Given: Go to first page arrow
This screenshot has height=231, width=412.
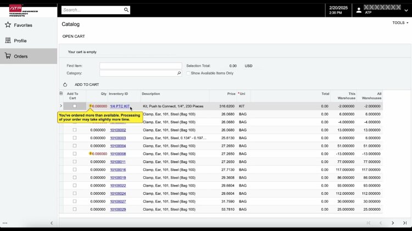Looking at the screenshot, I should [x=369, y=223].
